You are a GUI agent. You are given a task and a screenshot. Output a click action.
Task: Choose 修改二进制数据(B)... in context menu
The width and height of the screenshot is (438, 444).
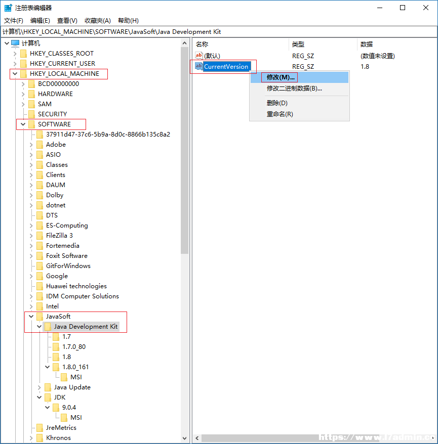[x=299, y=88]
